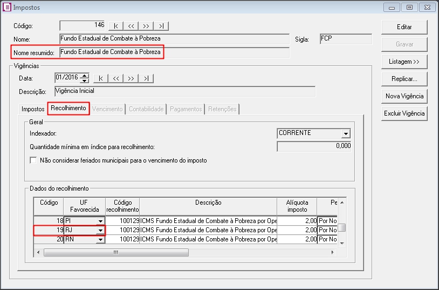Go to previous vigência date
This screenshot has width=439, height=290.
[116, 78]
